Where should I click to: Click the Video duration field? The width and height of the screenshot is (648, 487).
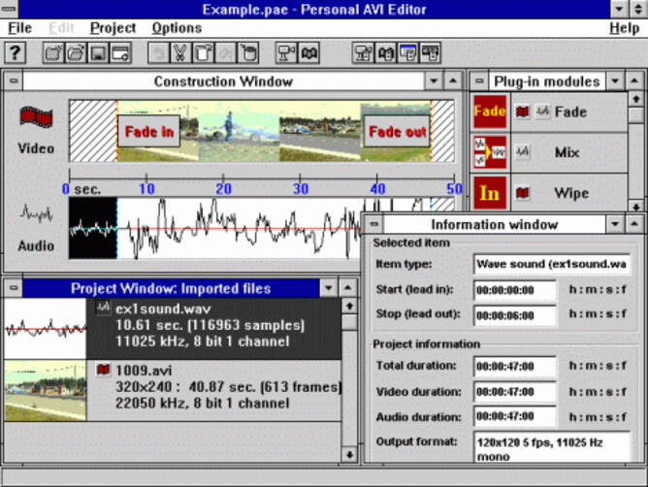pos(515,392)
